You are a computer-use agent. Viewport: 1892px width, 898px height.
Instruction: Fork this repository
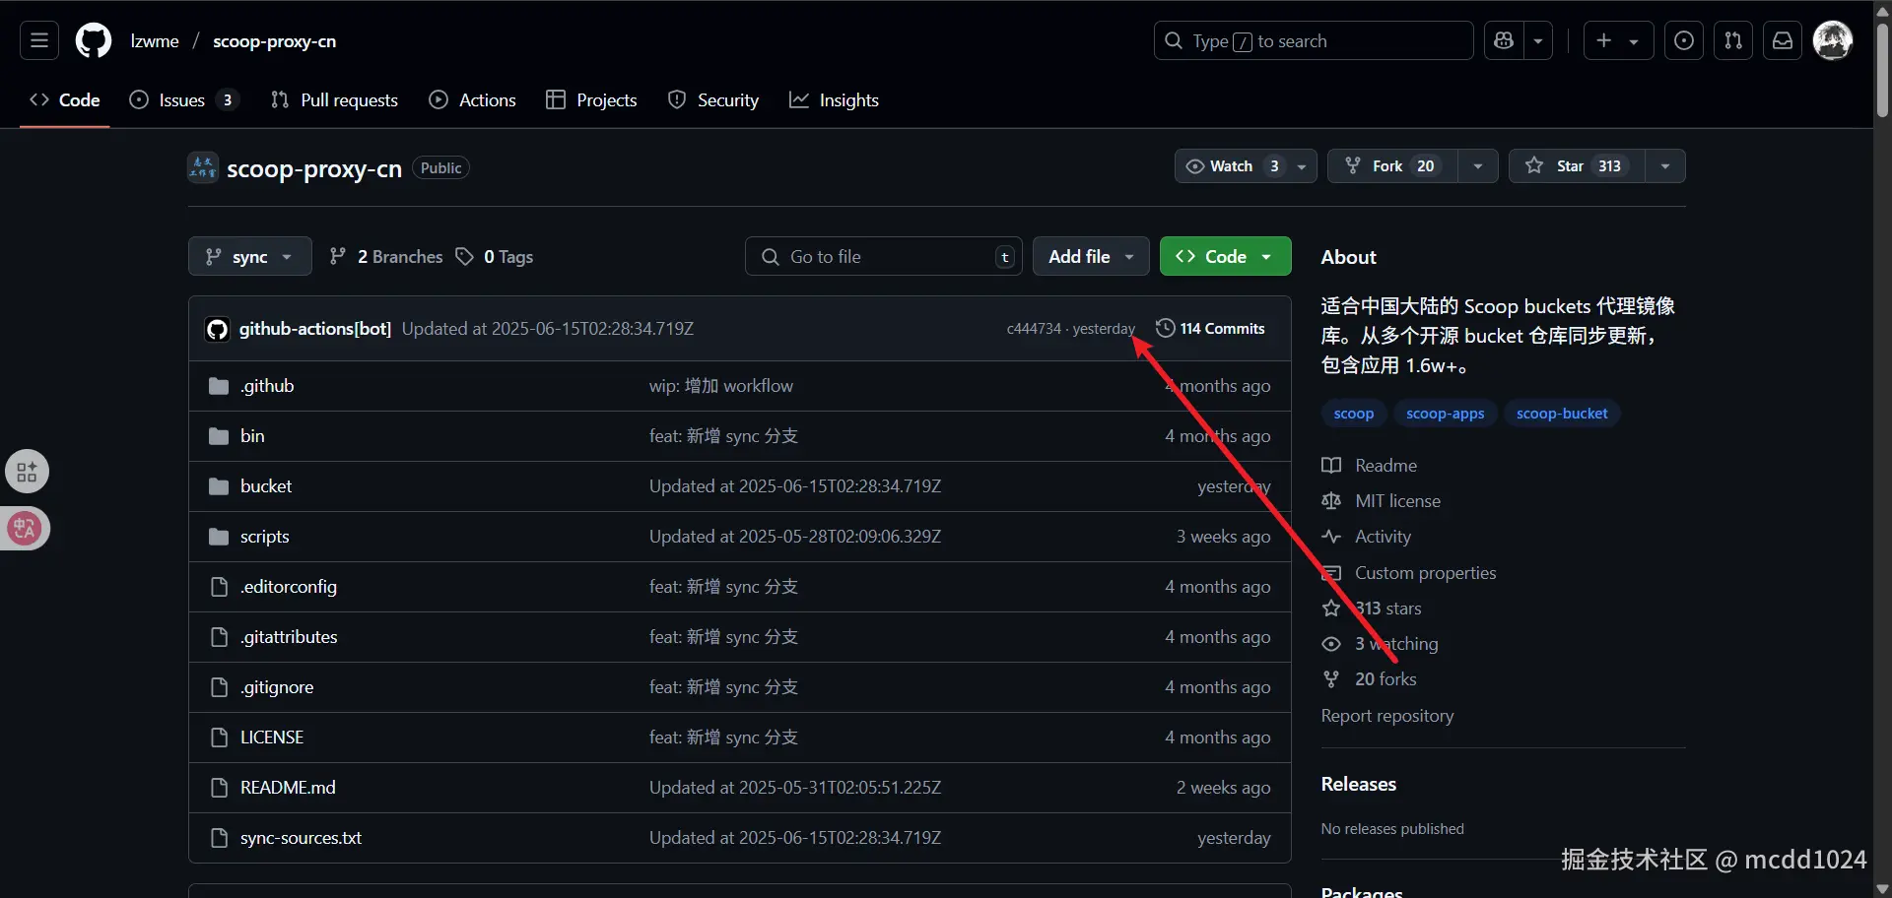(x=1392, y=165)
